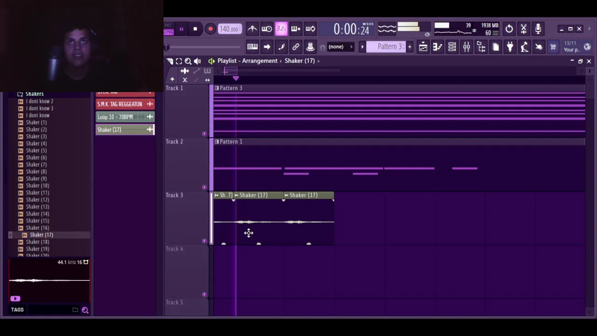Image resolution: width=597 pixels, height=336 pixels.
Task: Click the song position marker on timeline
Action: coord(236,79)
